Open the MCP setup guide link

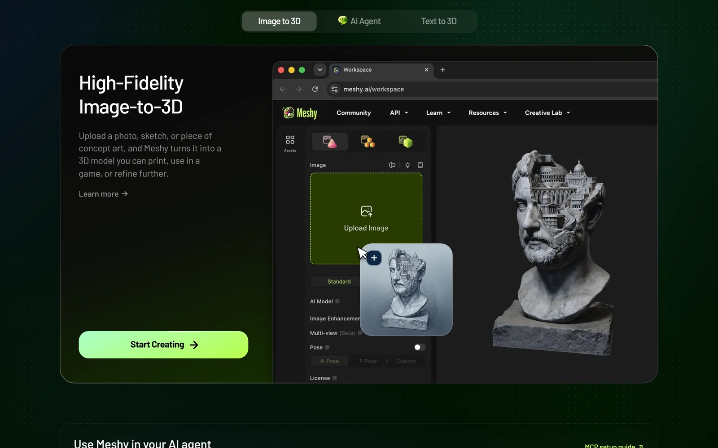point(614,445)
